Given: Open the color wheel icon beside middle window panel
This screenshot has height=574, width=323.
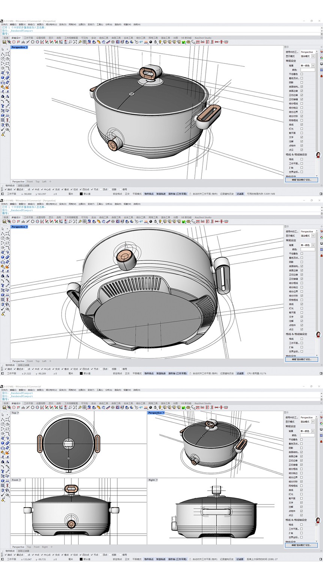Looking at the screenshot, I should pyautogui.click(x=321, y=237).
